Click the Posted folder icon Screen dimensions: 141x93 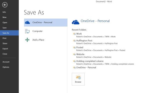click(x=74, y=47)
